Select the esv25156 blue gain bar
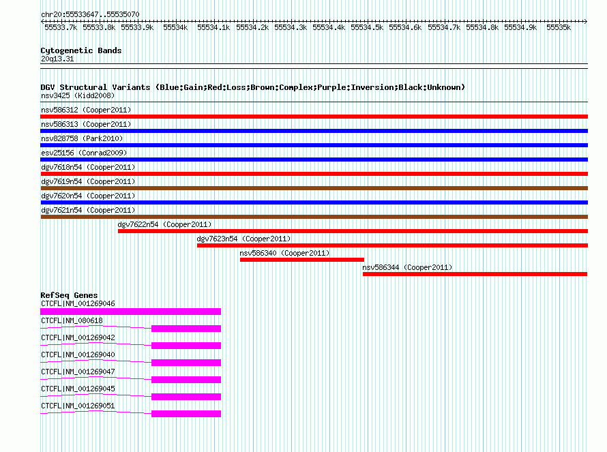Screen dimensions: 607x452 point(314,160)
